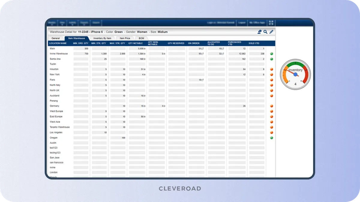
Task: Click green status dot for Irvine Warehouse
Action: coord(271,54)
